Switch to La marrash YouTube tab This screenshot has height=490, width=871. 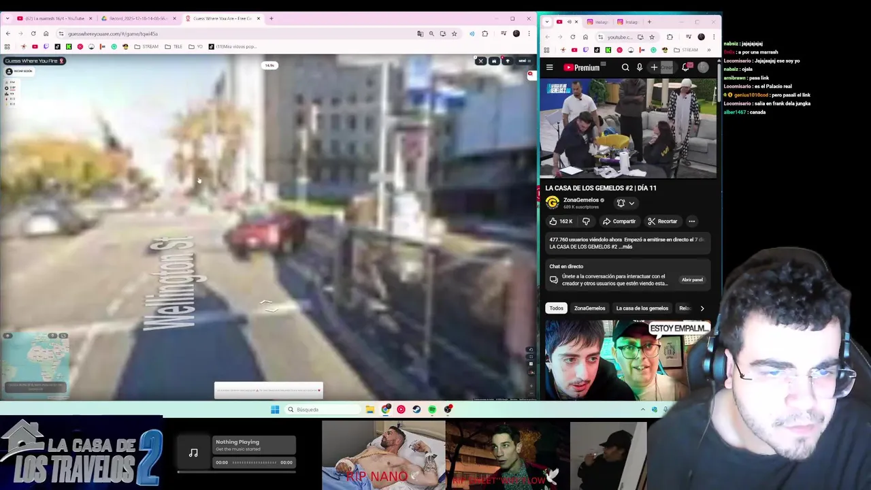[x=54, y=18]
